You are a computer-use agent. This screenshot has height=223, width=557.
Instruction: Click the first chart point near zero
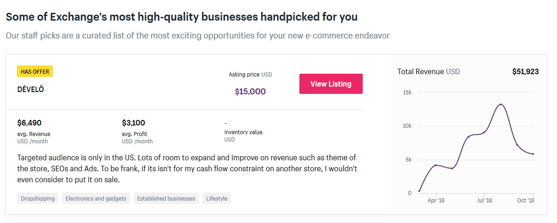(419, 191)
